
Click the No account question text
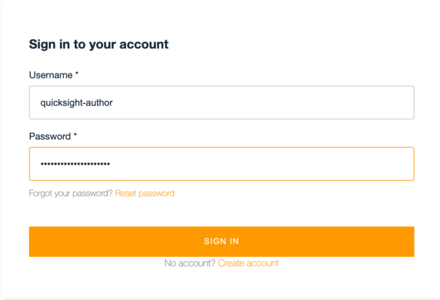point(190,263)
